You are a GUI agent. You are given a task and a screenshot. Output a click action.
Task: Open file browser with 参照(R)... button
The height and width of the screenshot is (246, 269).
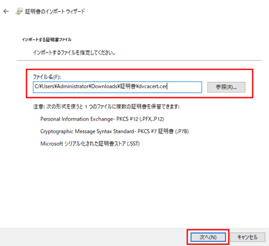click(226, 87)
